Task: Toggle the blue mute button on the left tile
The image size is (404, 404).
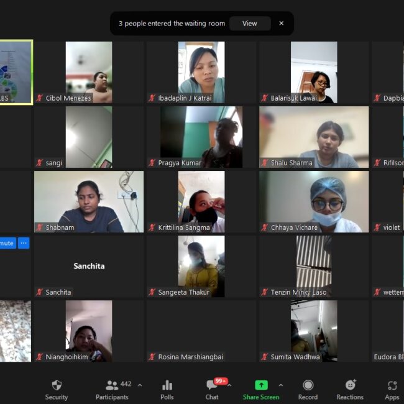Action: tap(7, 243)
